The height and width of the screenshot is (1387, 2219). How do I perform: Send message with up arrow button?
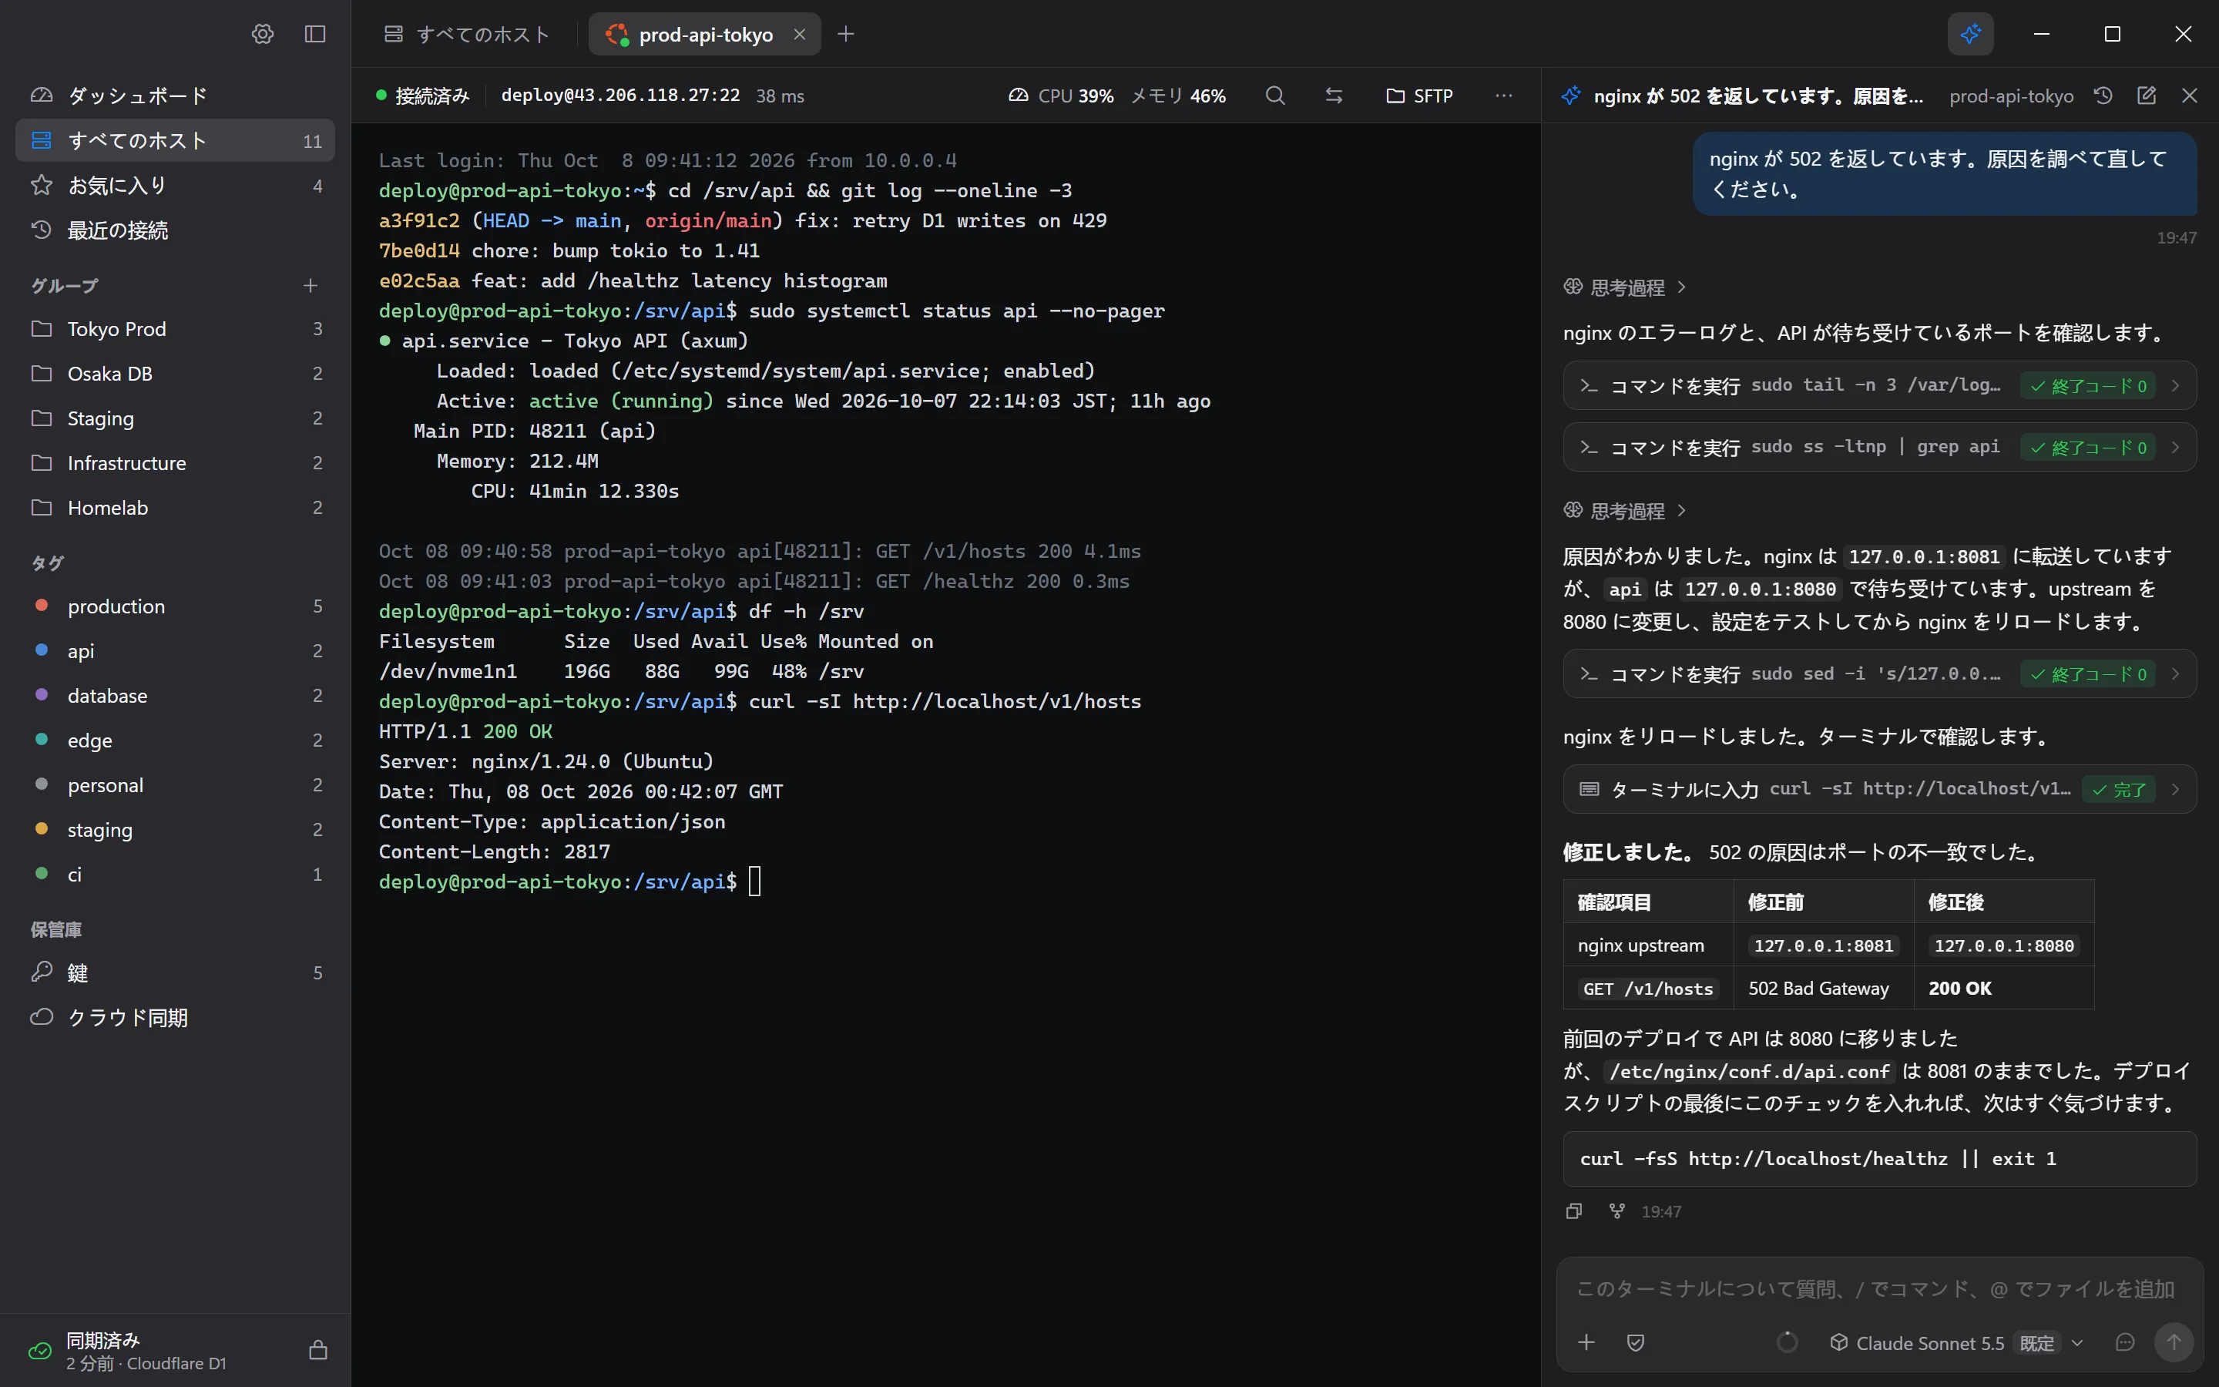point(2173,1342)
